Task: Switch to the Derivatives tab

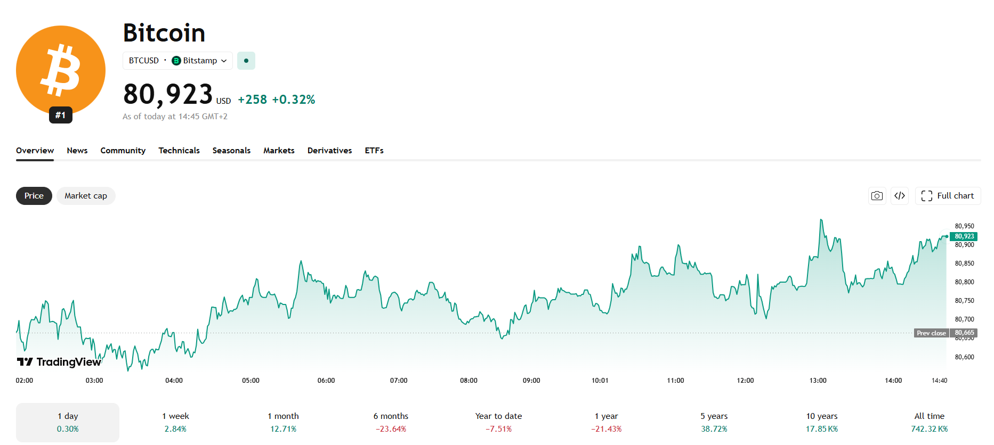Action: point(330,151)
